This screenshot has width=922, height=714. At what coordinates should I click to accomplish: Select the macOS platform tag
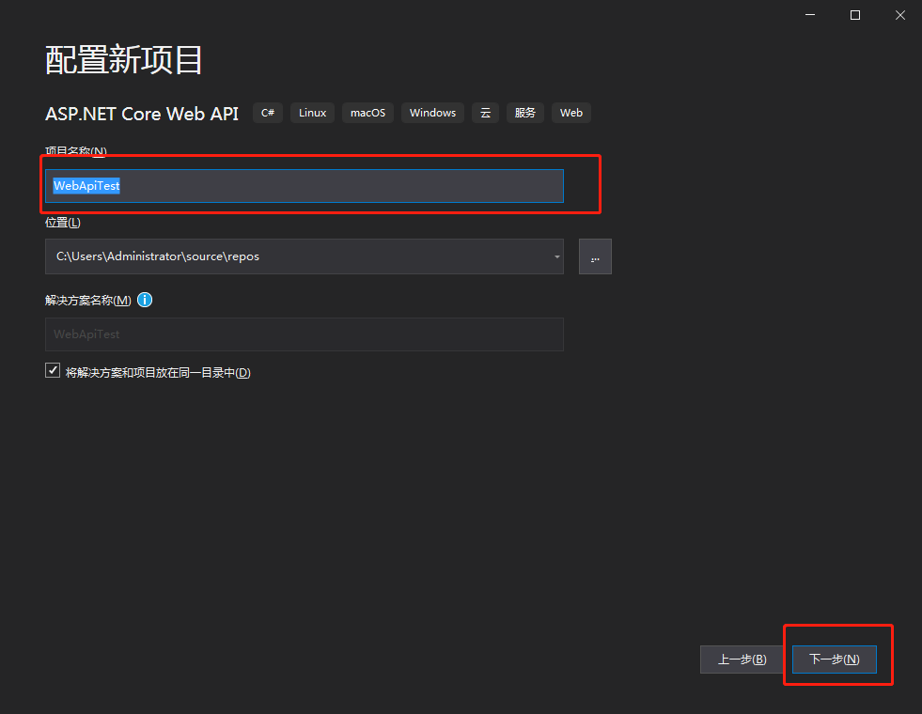click(367, 112)
